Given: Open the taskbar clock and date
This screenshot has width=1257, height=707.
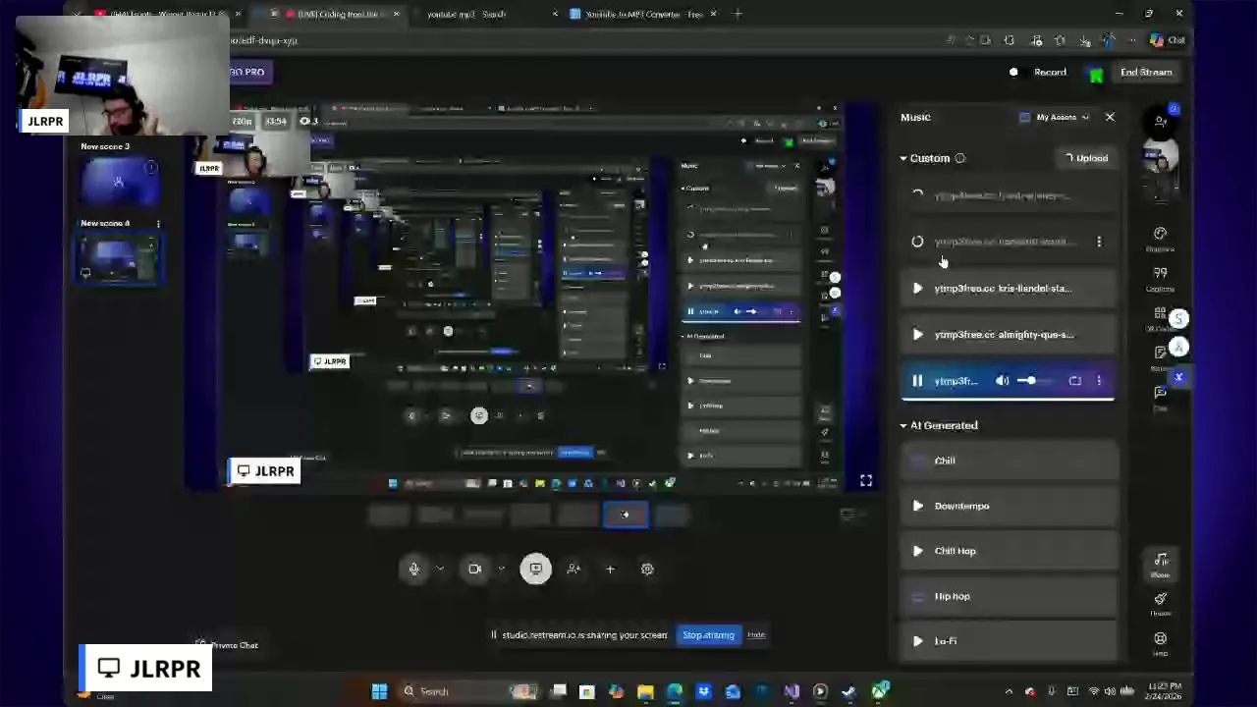Looking at the screenshot, I should 1163,691.
